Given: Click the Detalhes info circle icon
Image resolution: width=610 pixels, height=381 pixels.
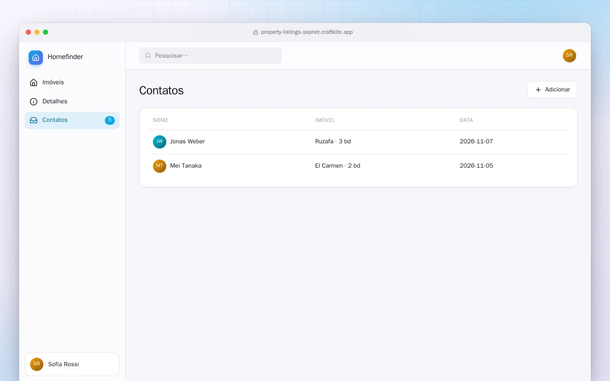Looking at the screenshot, I should [33, 101].
